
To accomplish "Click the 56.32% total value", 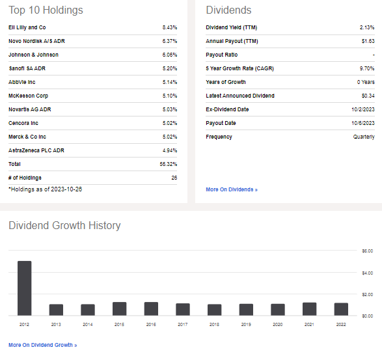I will pyautogui.click(x=169, y=164).
